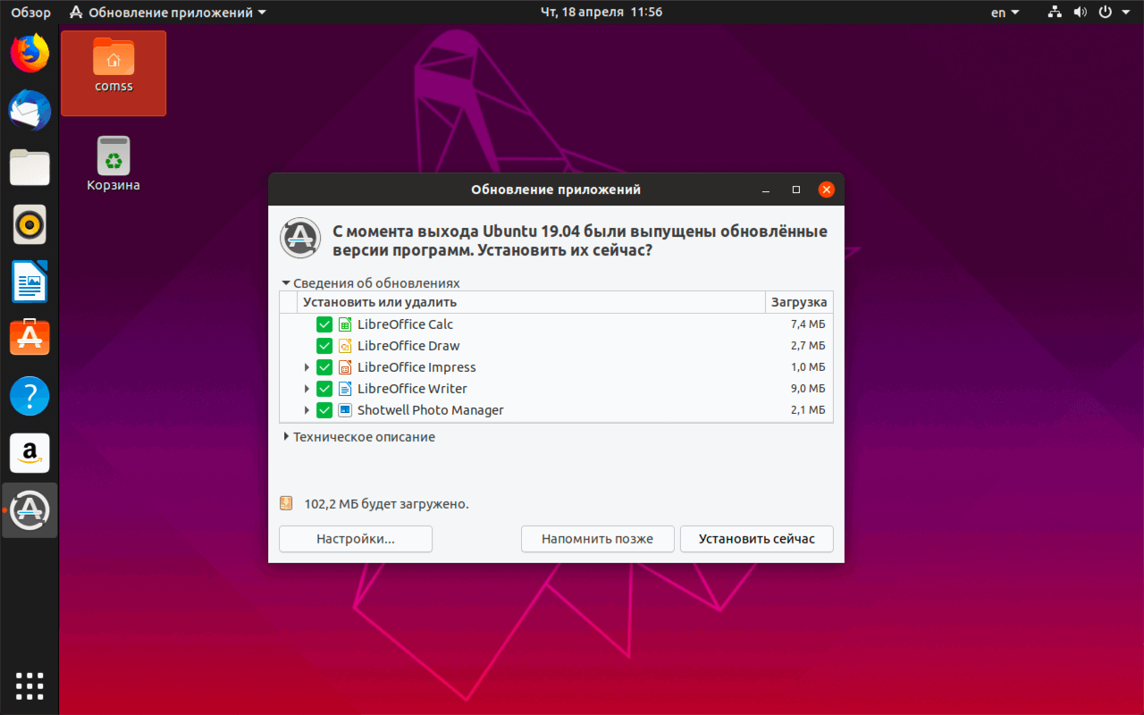This screenshot has height=715, width=1144.
Task: Select the LibreOffice Impress row text
Action: [416, 367]
